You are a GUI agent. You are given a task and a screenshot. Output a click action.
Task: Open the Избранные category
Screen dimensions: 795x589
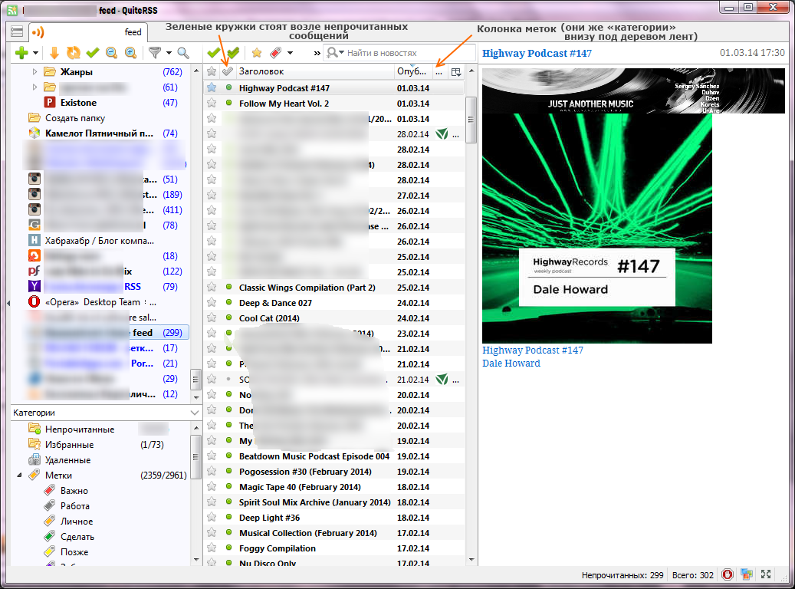(x=70, y=444)
